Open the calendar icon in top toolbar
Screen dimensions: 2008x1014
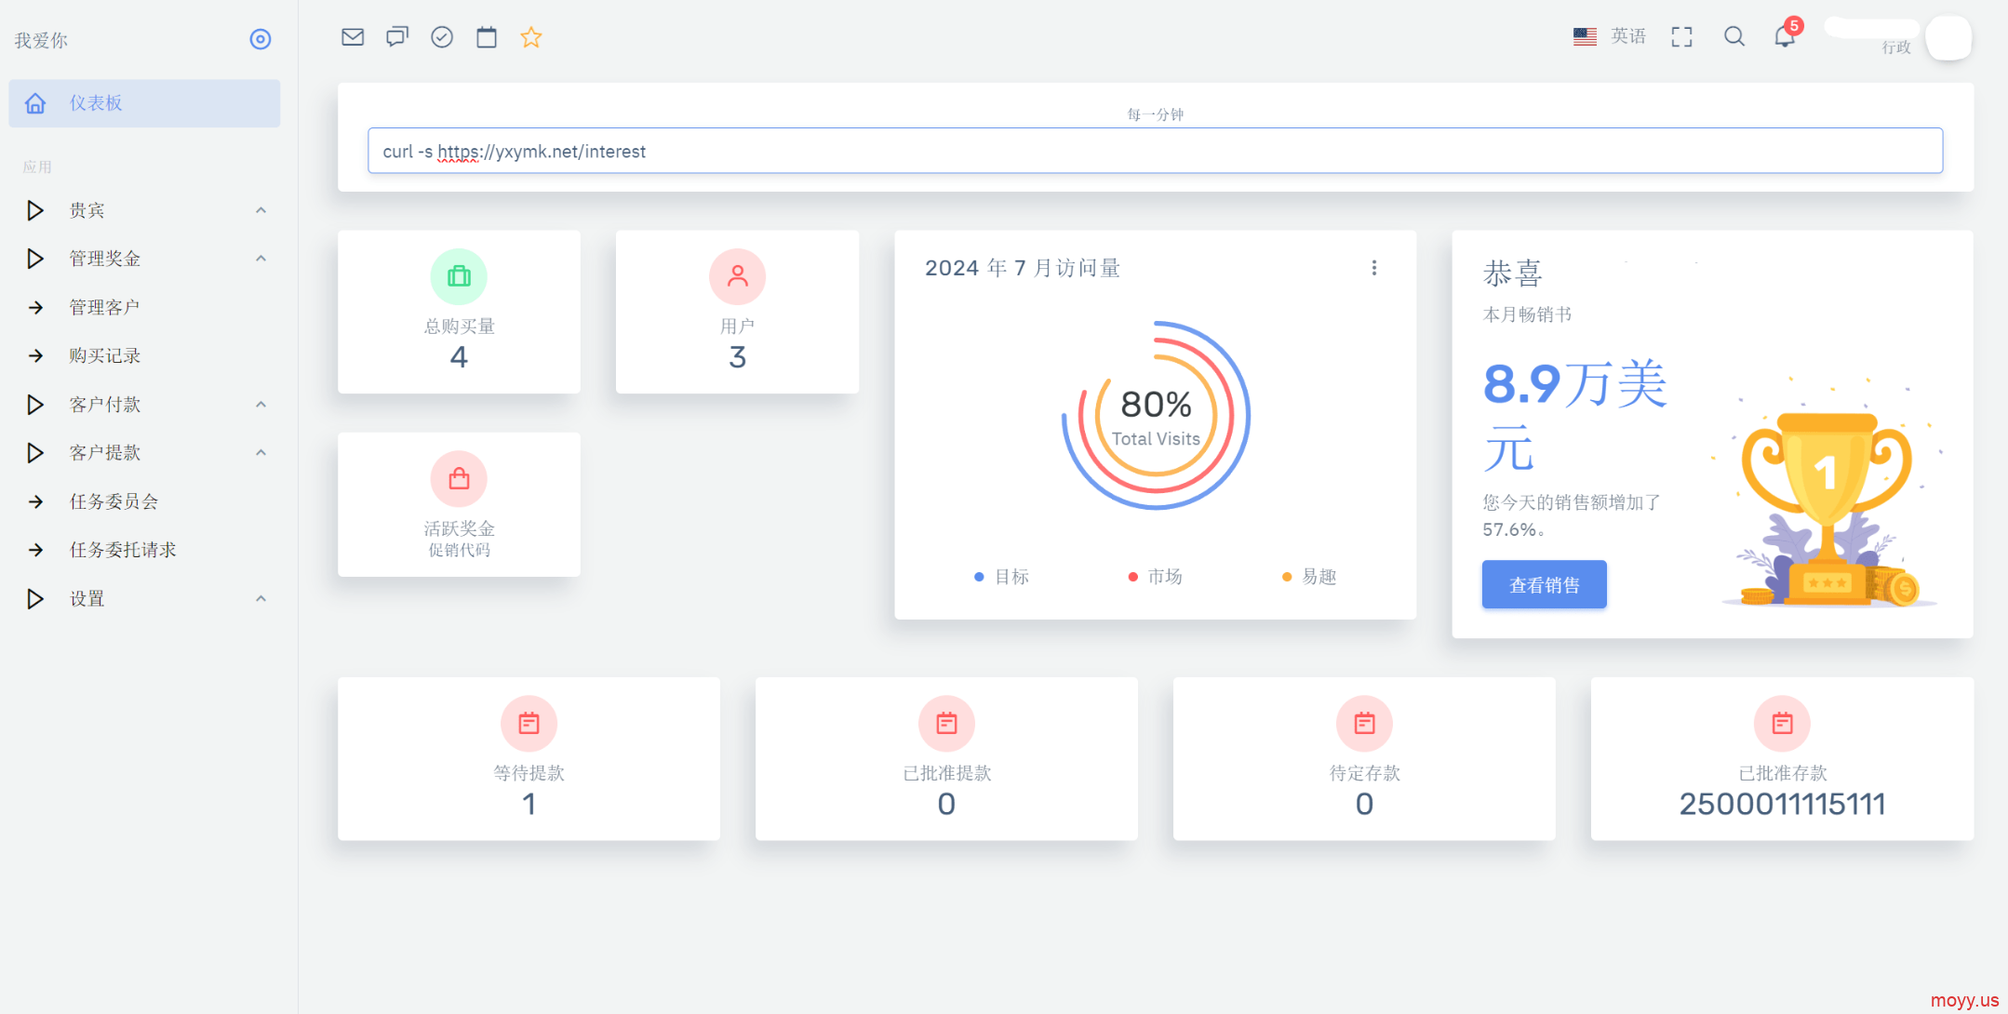click(487, 37)
